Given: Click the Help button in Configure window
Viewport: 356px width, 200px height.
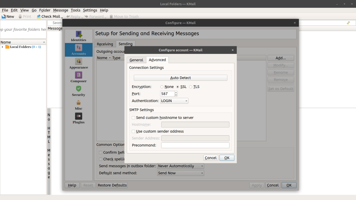Looking at the screenshot, I should [x=72, y=185].
